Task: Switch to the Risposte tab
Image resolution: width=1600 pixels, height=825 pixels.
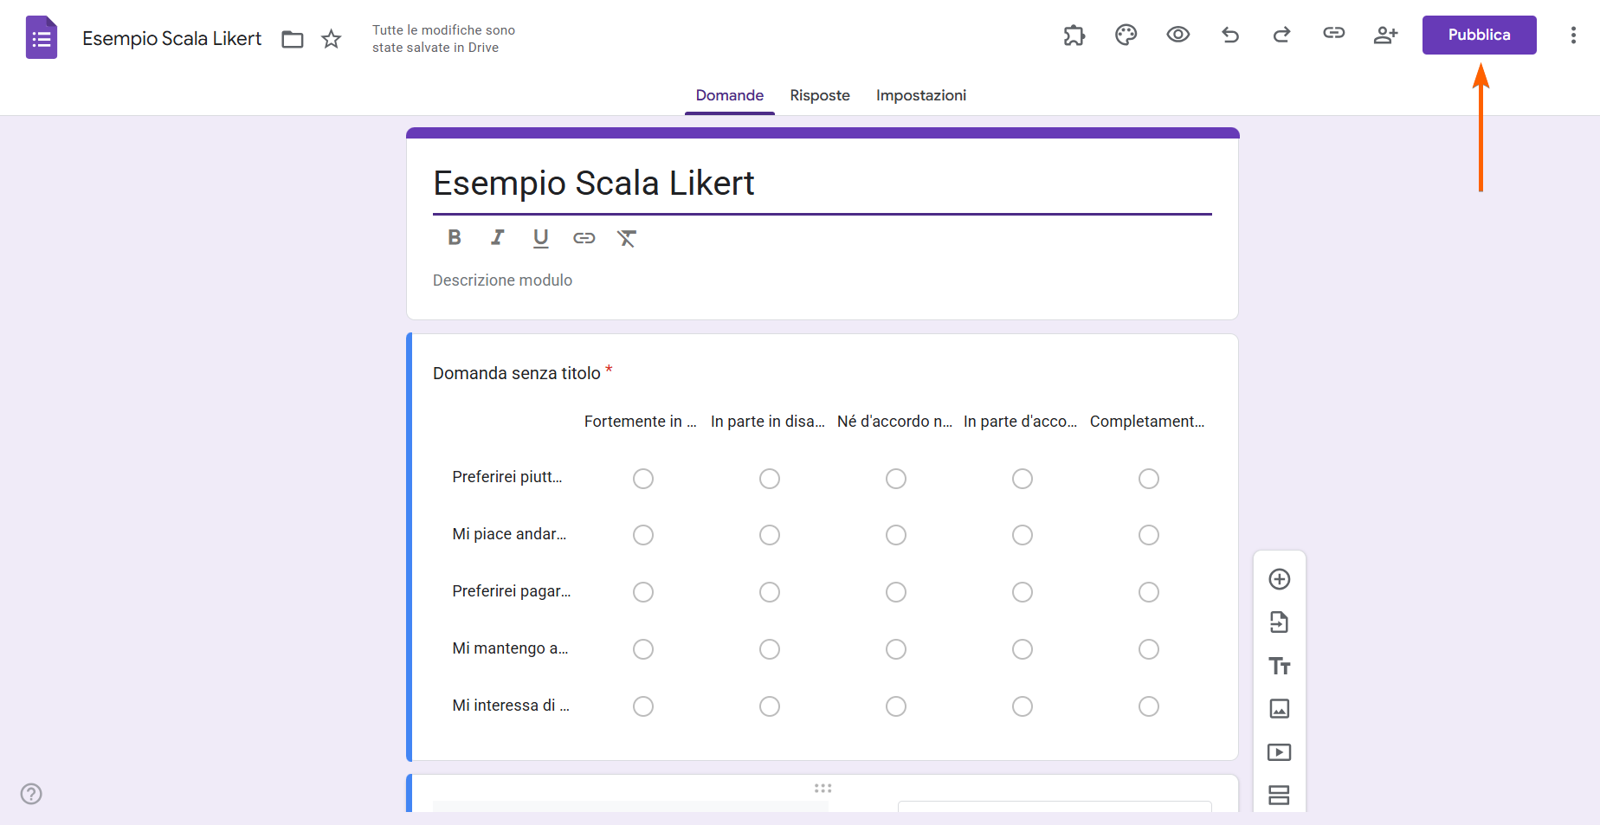Action: 819,95
